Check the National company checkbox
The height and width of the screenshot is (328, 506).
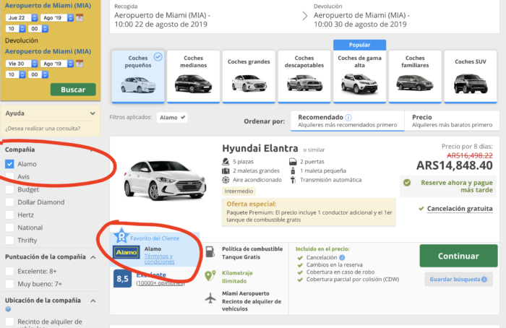(x=9, y=228)
